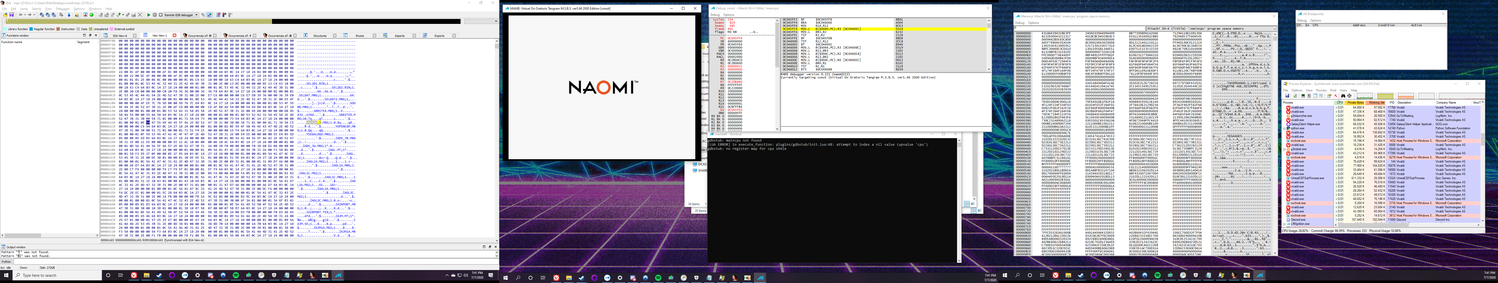1498x283 pixels.
Task: Switch to the Structures tab in IDA
Action: 320,36
